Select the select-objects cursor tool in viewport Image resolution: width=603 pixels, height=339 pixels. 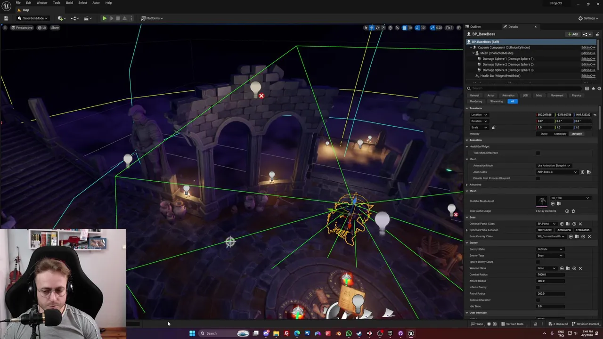click(366, 28)
